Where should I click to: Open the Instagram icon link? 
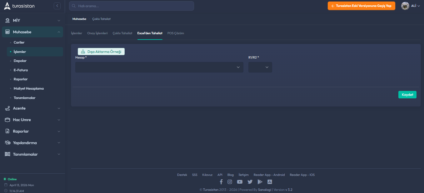click(x=230, y=182)
